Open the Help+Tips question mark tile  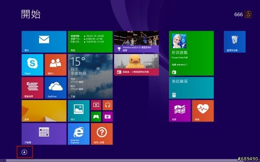click(x=102, y=134)
